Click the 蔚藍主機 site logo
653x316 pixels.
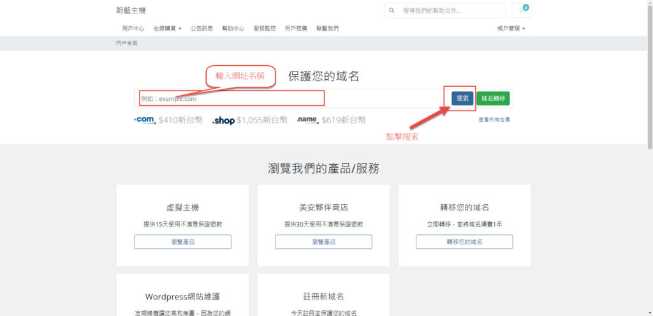click(x=131, y=11)
